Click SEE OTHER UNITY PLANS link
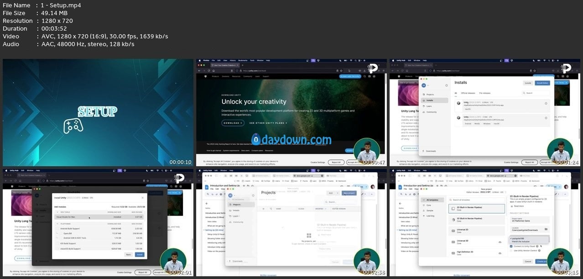The height and width of the screenshot is (279, 583). point(269,123)
